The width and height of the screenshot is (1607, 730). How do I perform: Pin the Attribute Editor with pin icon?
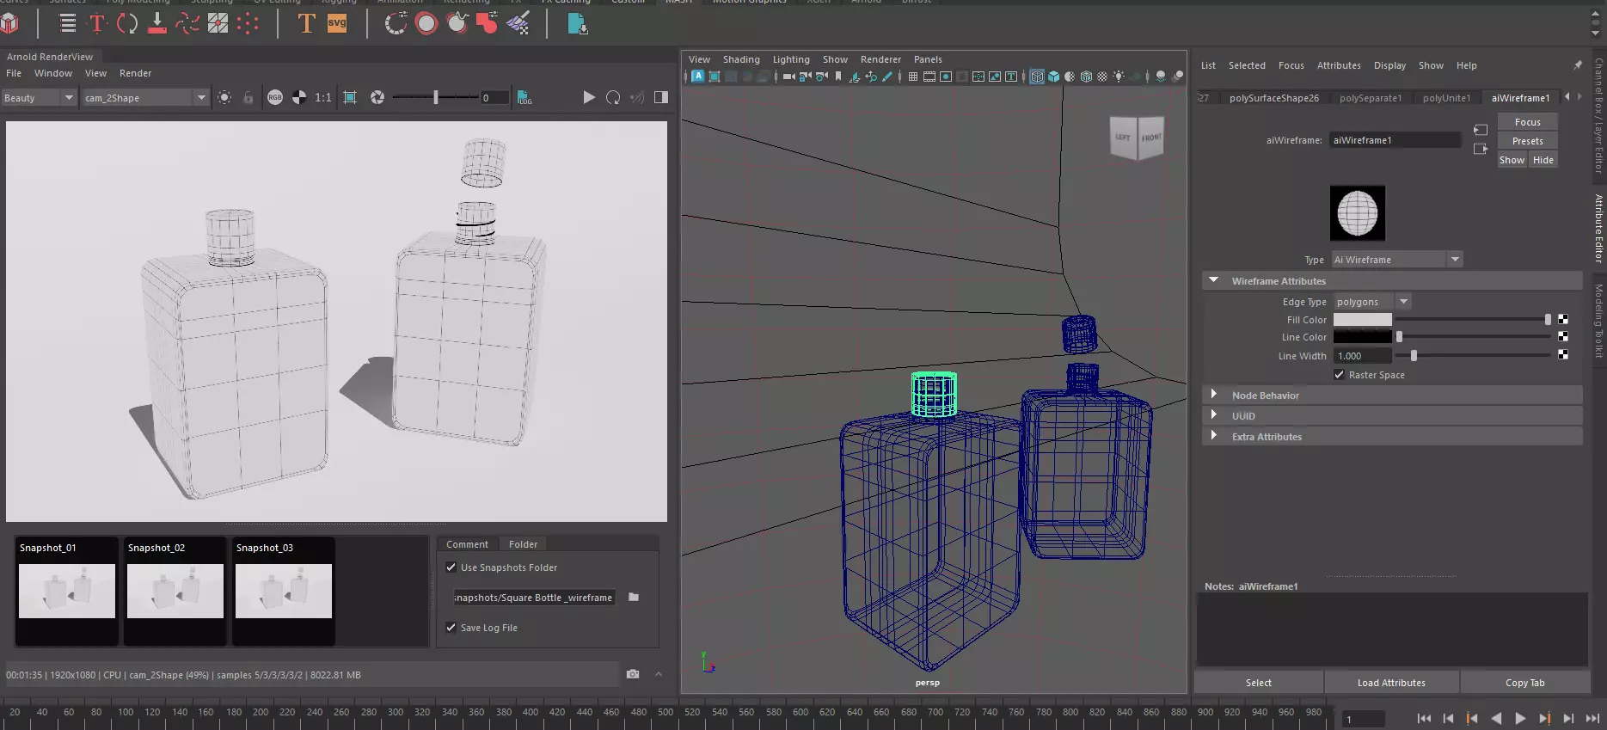(1578, 65)
